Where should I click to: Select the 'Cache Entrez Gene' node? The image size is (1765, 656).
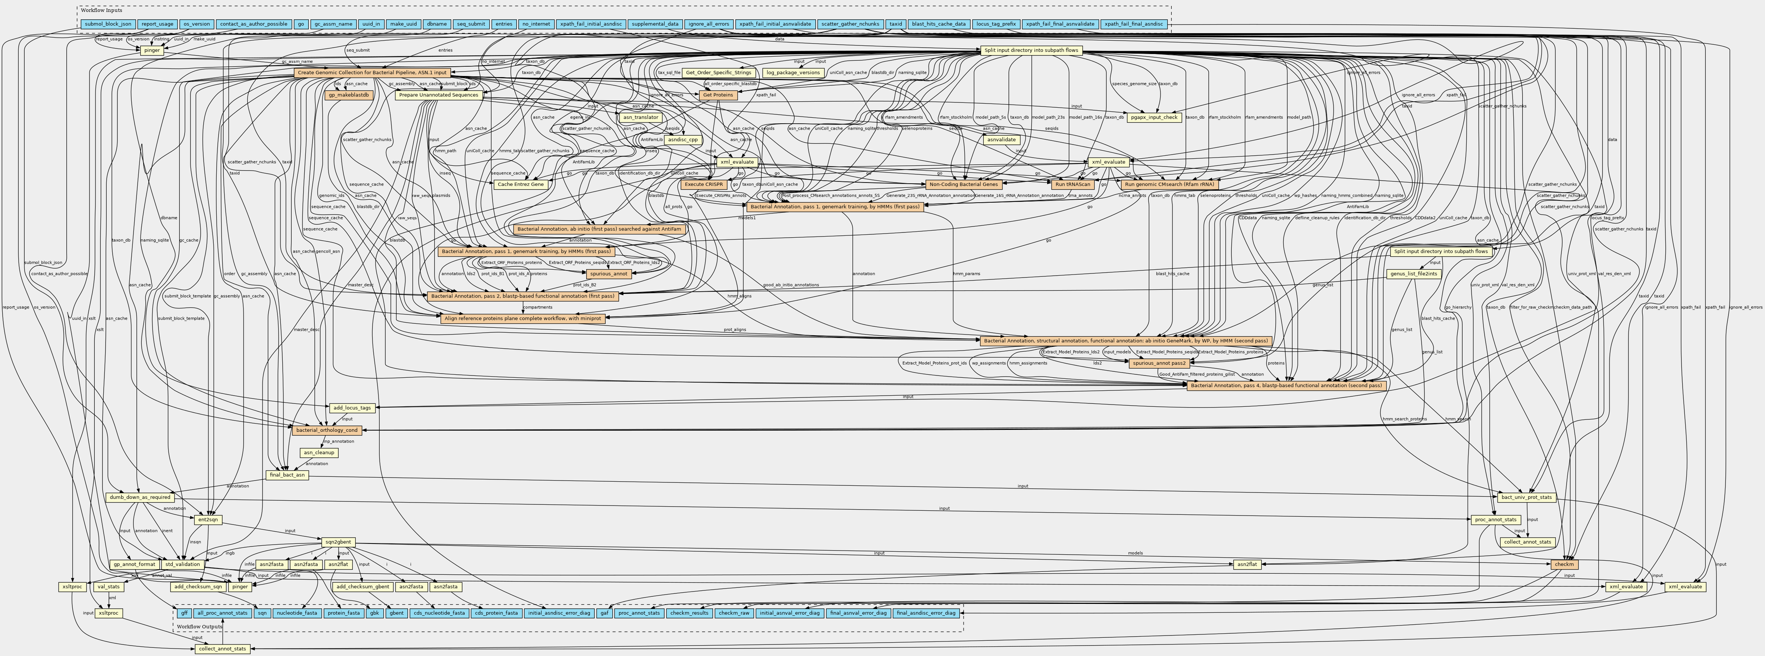tap(521, 184)
